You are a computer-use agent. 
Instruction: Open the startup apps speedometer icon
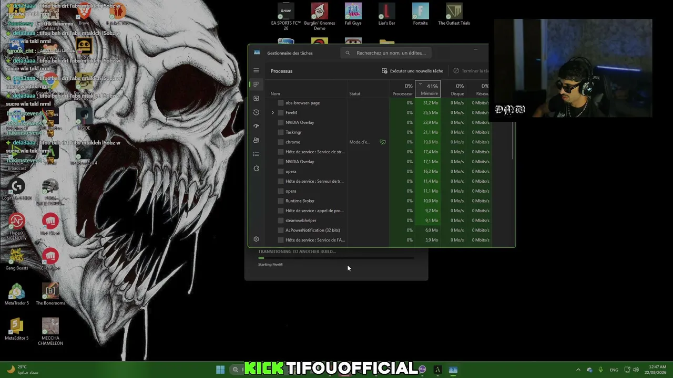click(256, 126)
